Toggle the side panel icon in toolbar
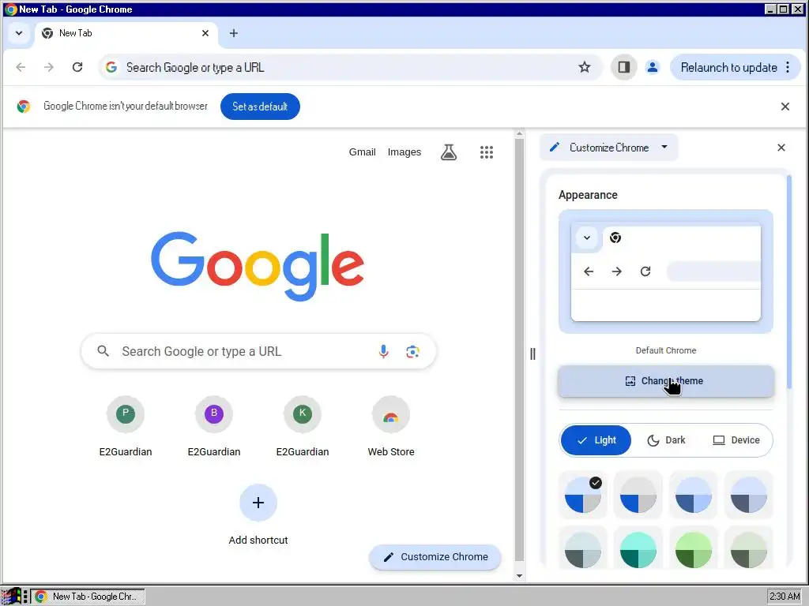 click(624, 67)
